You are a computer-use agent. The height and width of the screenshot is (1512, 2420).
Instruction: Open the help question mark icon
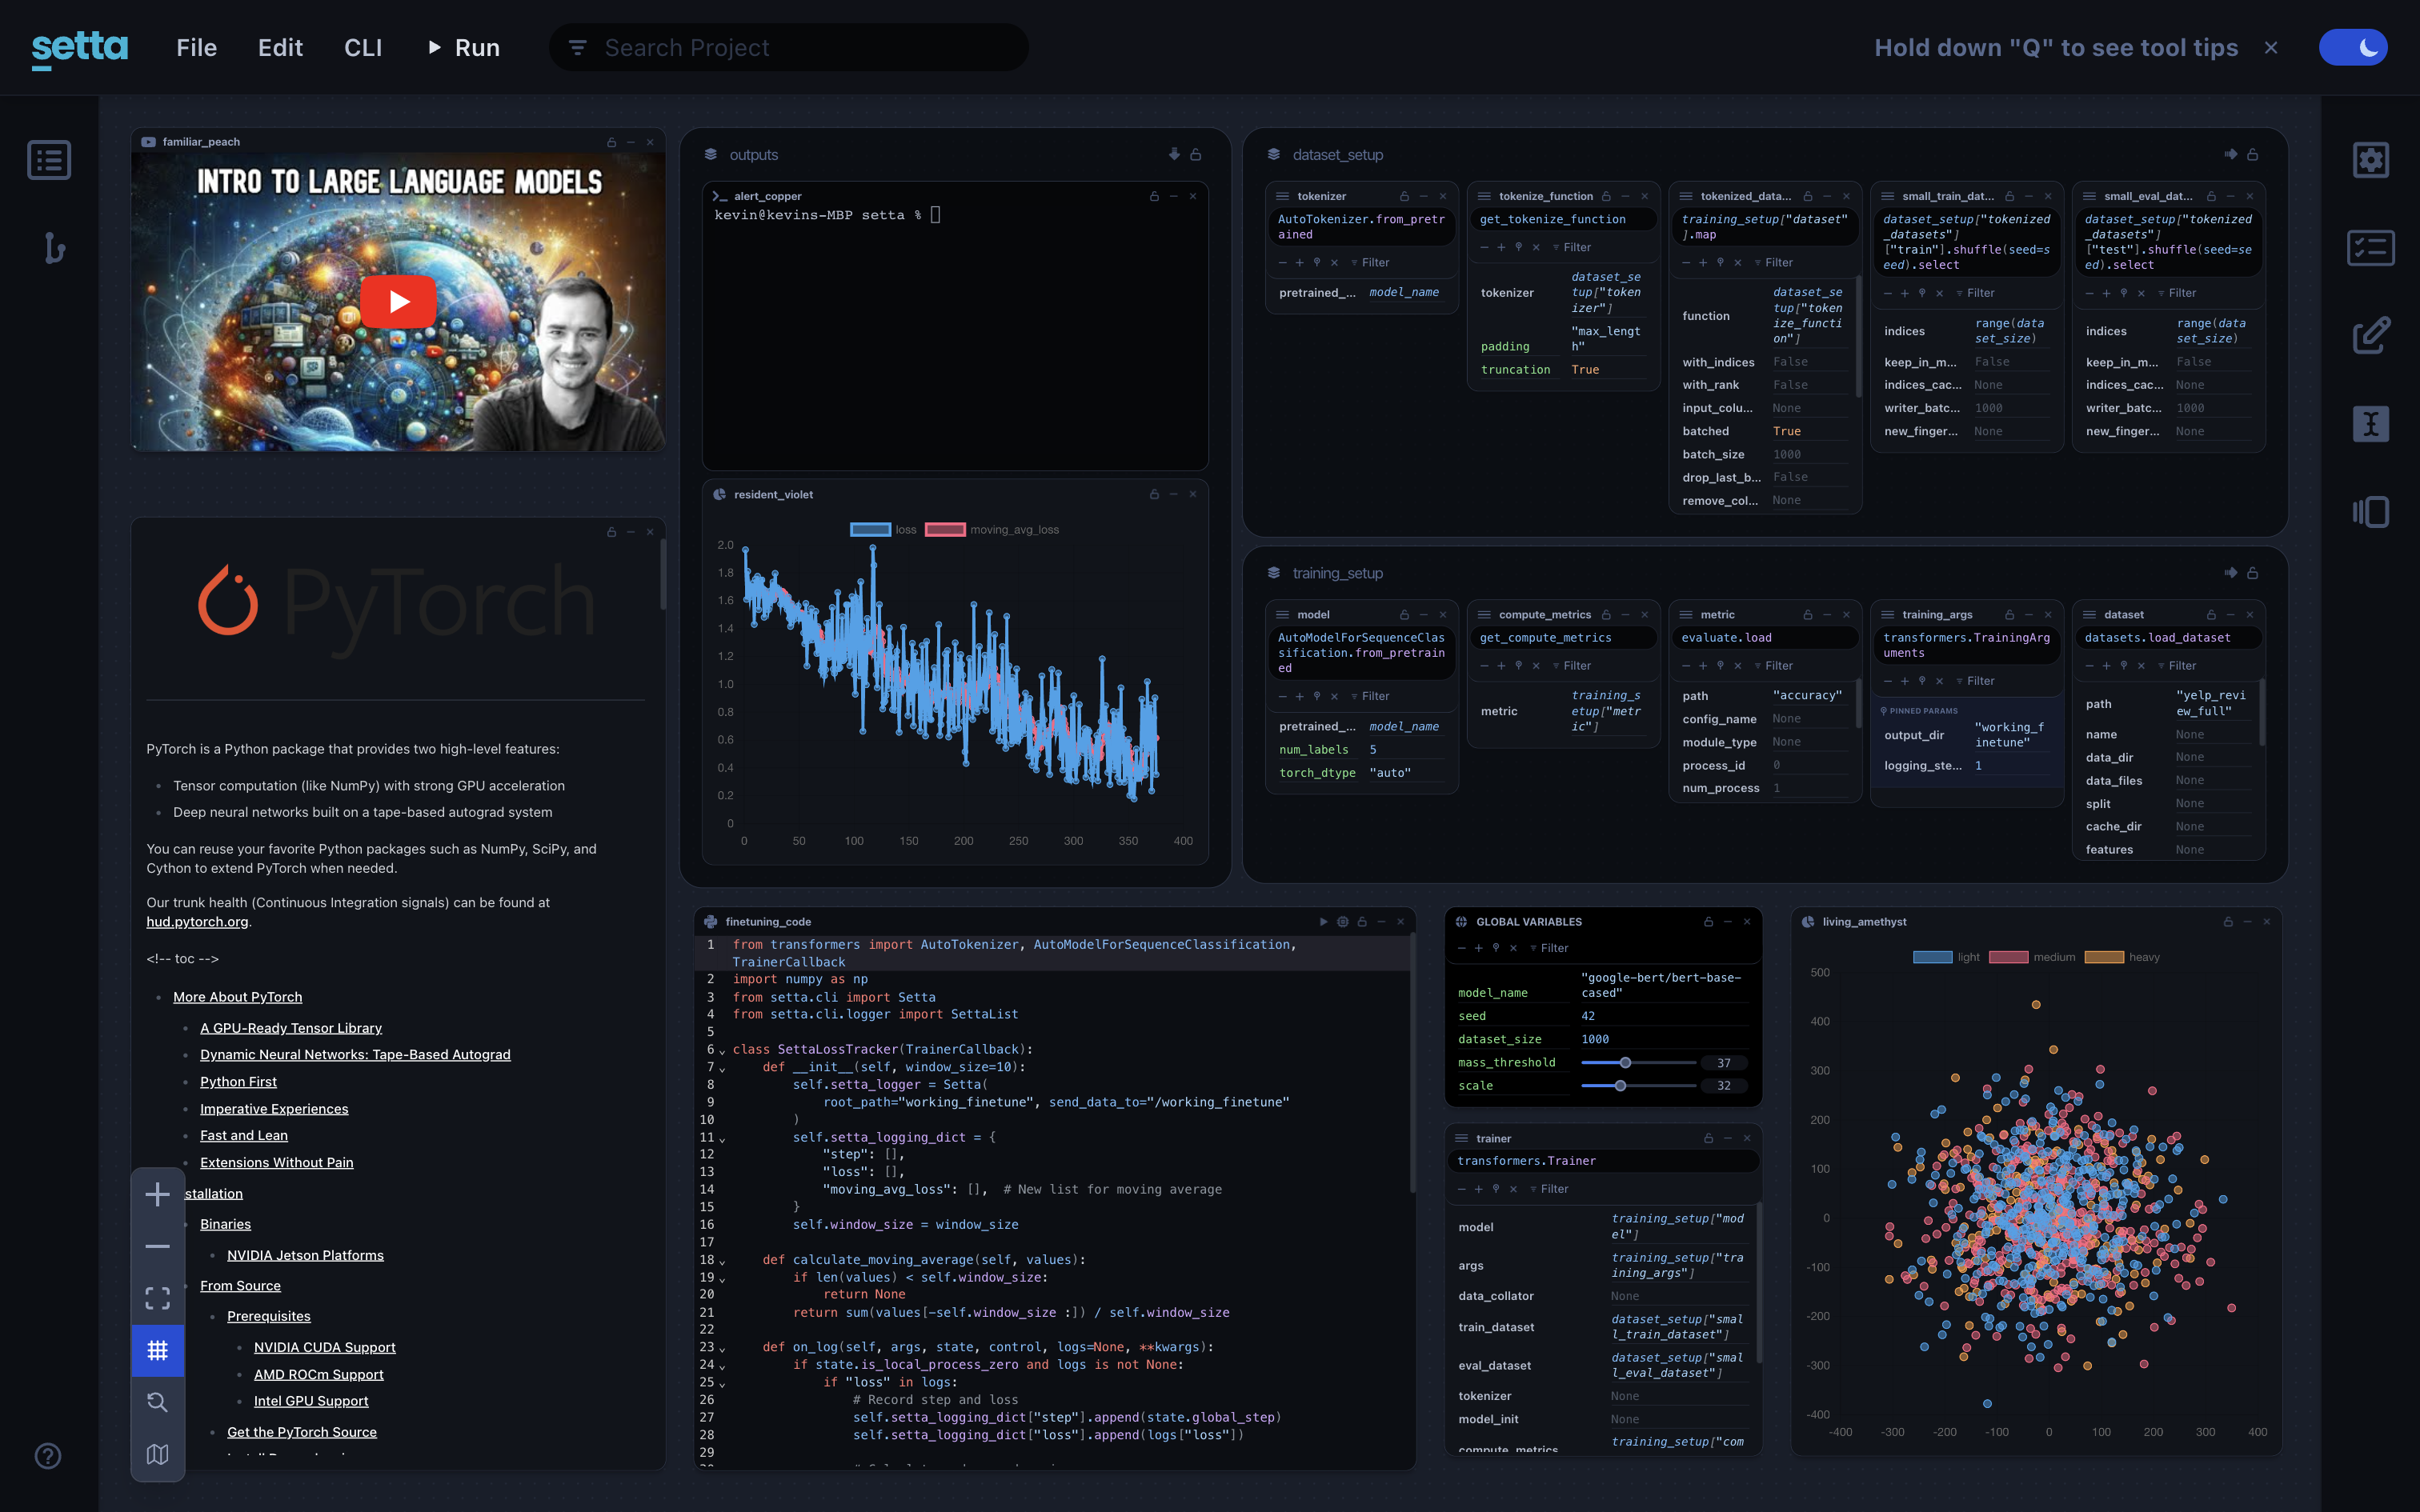pos(48,1456)
